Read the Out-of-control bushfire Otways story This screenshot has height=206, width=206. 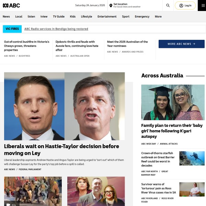click(x=27, y=46)
